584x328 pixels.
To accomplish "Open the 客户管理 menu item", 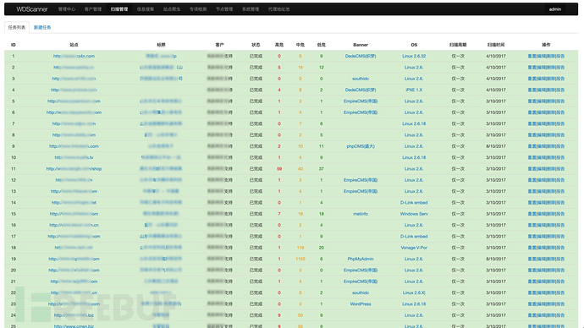I will click(x=93, y=9).
